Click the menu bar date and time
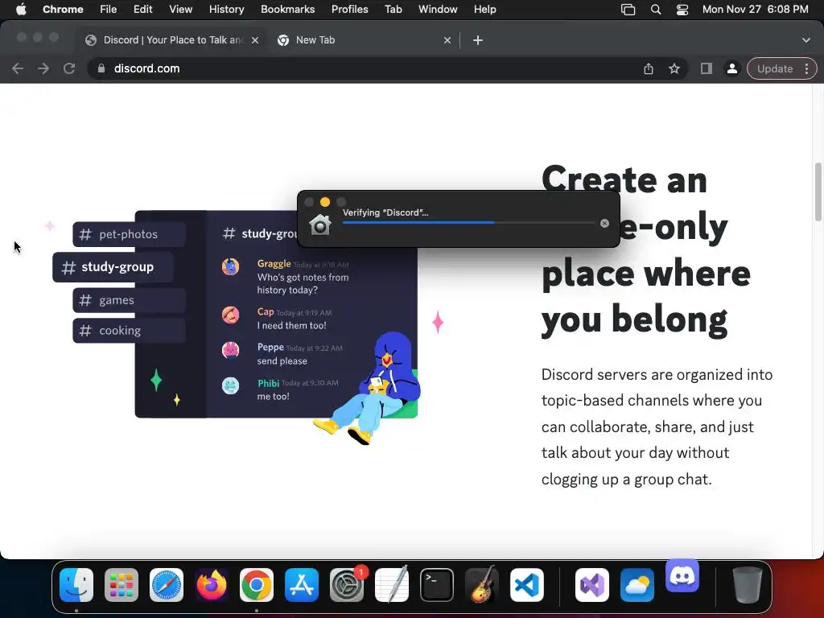This screenshot has width=824, height=618. (755, 10)
